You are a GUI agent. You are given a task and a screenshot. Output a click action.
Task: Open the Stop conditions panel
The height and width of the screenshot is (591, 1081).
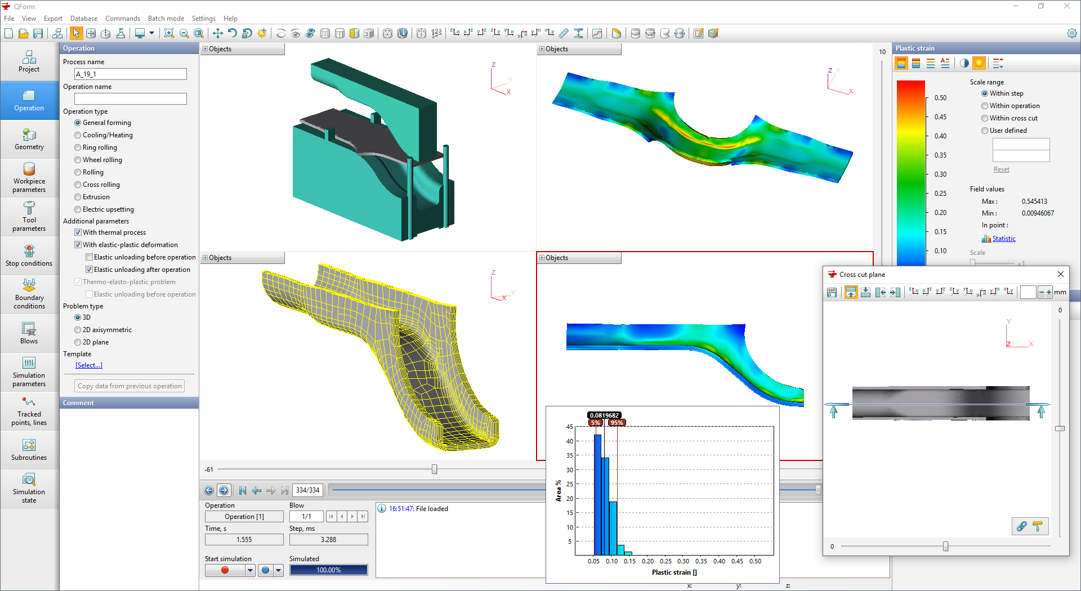(29, 256)
